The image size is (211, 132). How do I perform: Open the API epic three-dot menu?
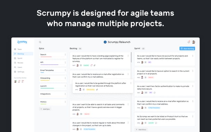(x=65, y=63)
